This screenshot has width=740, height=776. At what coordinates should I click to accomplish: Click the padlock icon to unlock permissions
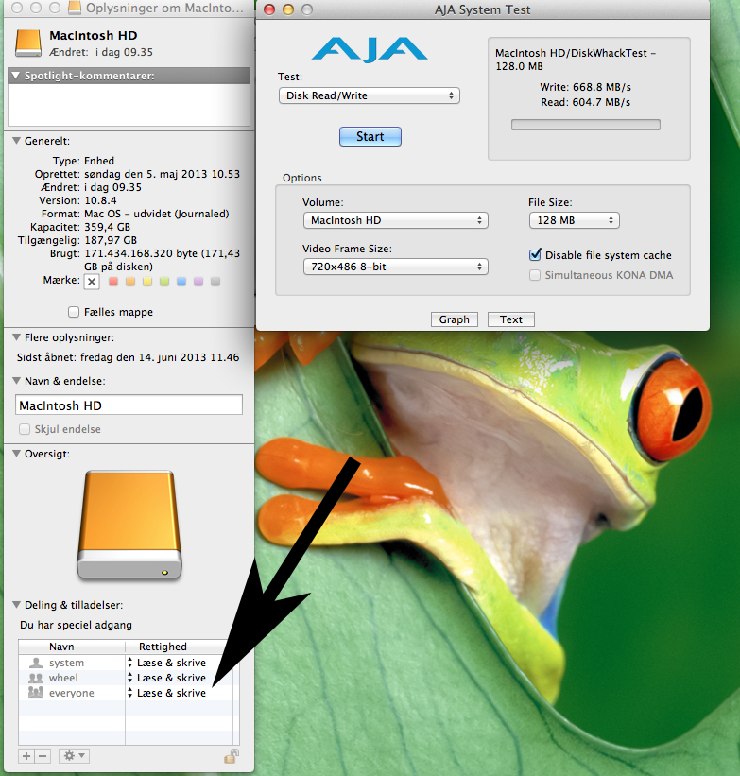click(x=232, y=756)
